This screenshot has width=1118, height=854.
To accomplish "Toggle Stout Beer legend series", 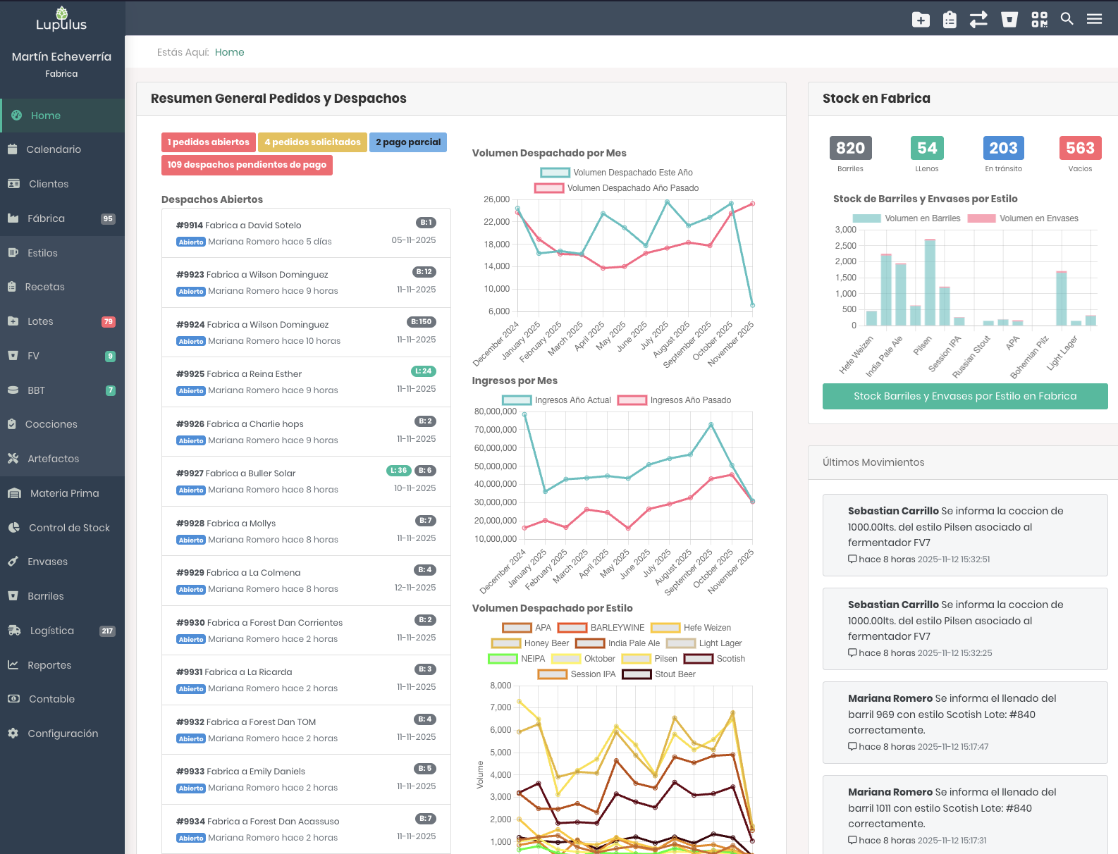I will (x=658, y=674).
